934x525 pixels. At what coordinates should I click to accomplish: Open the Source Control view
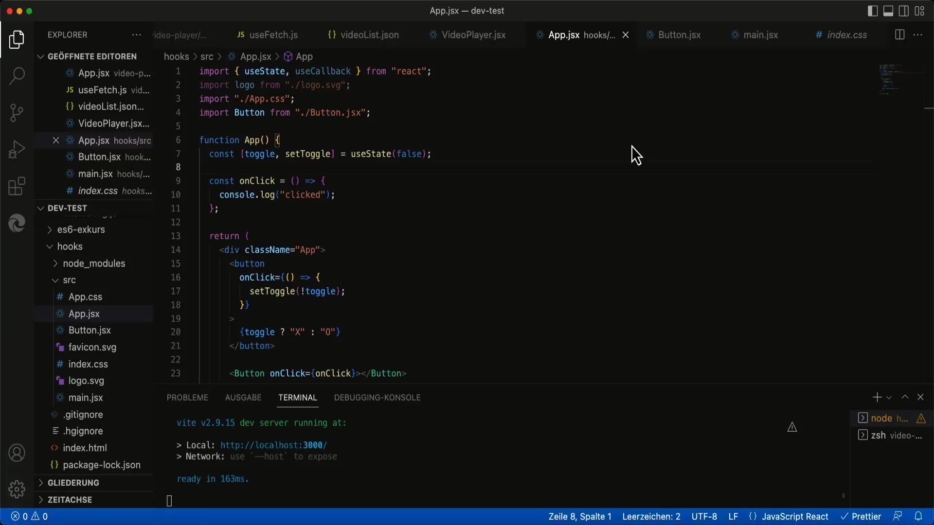(17, 113)
